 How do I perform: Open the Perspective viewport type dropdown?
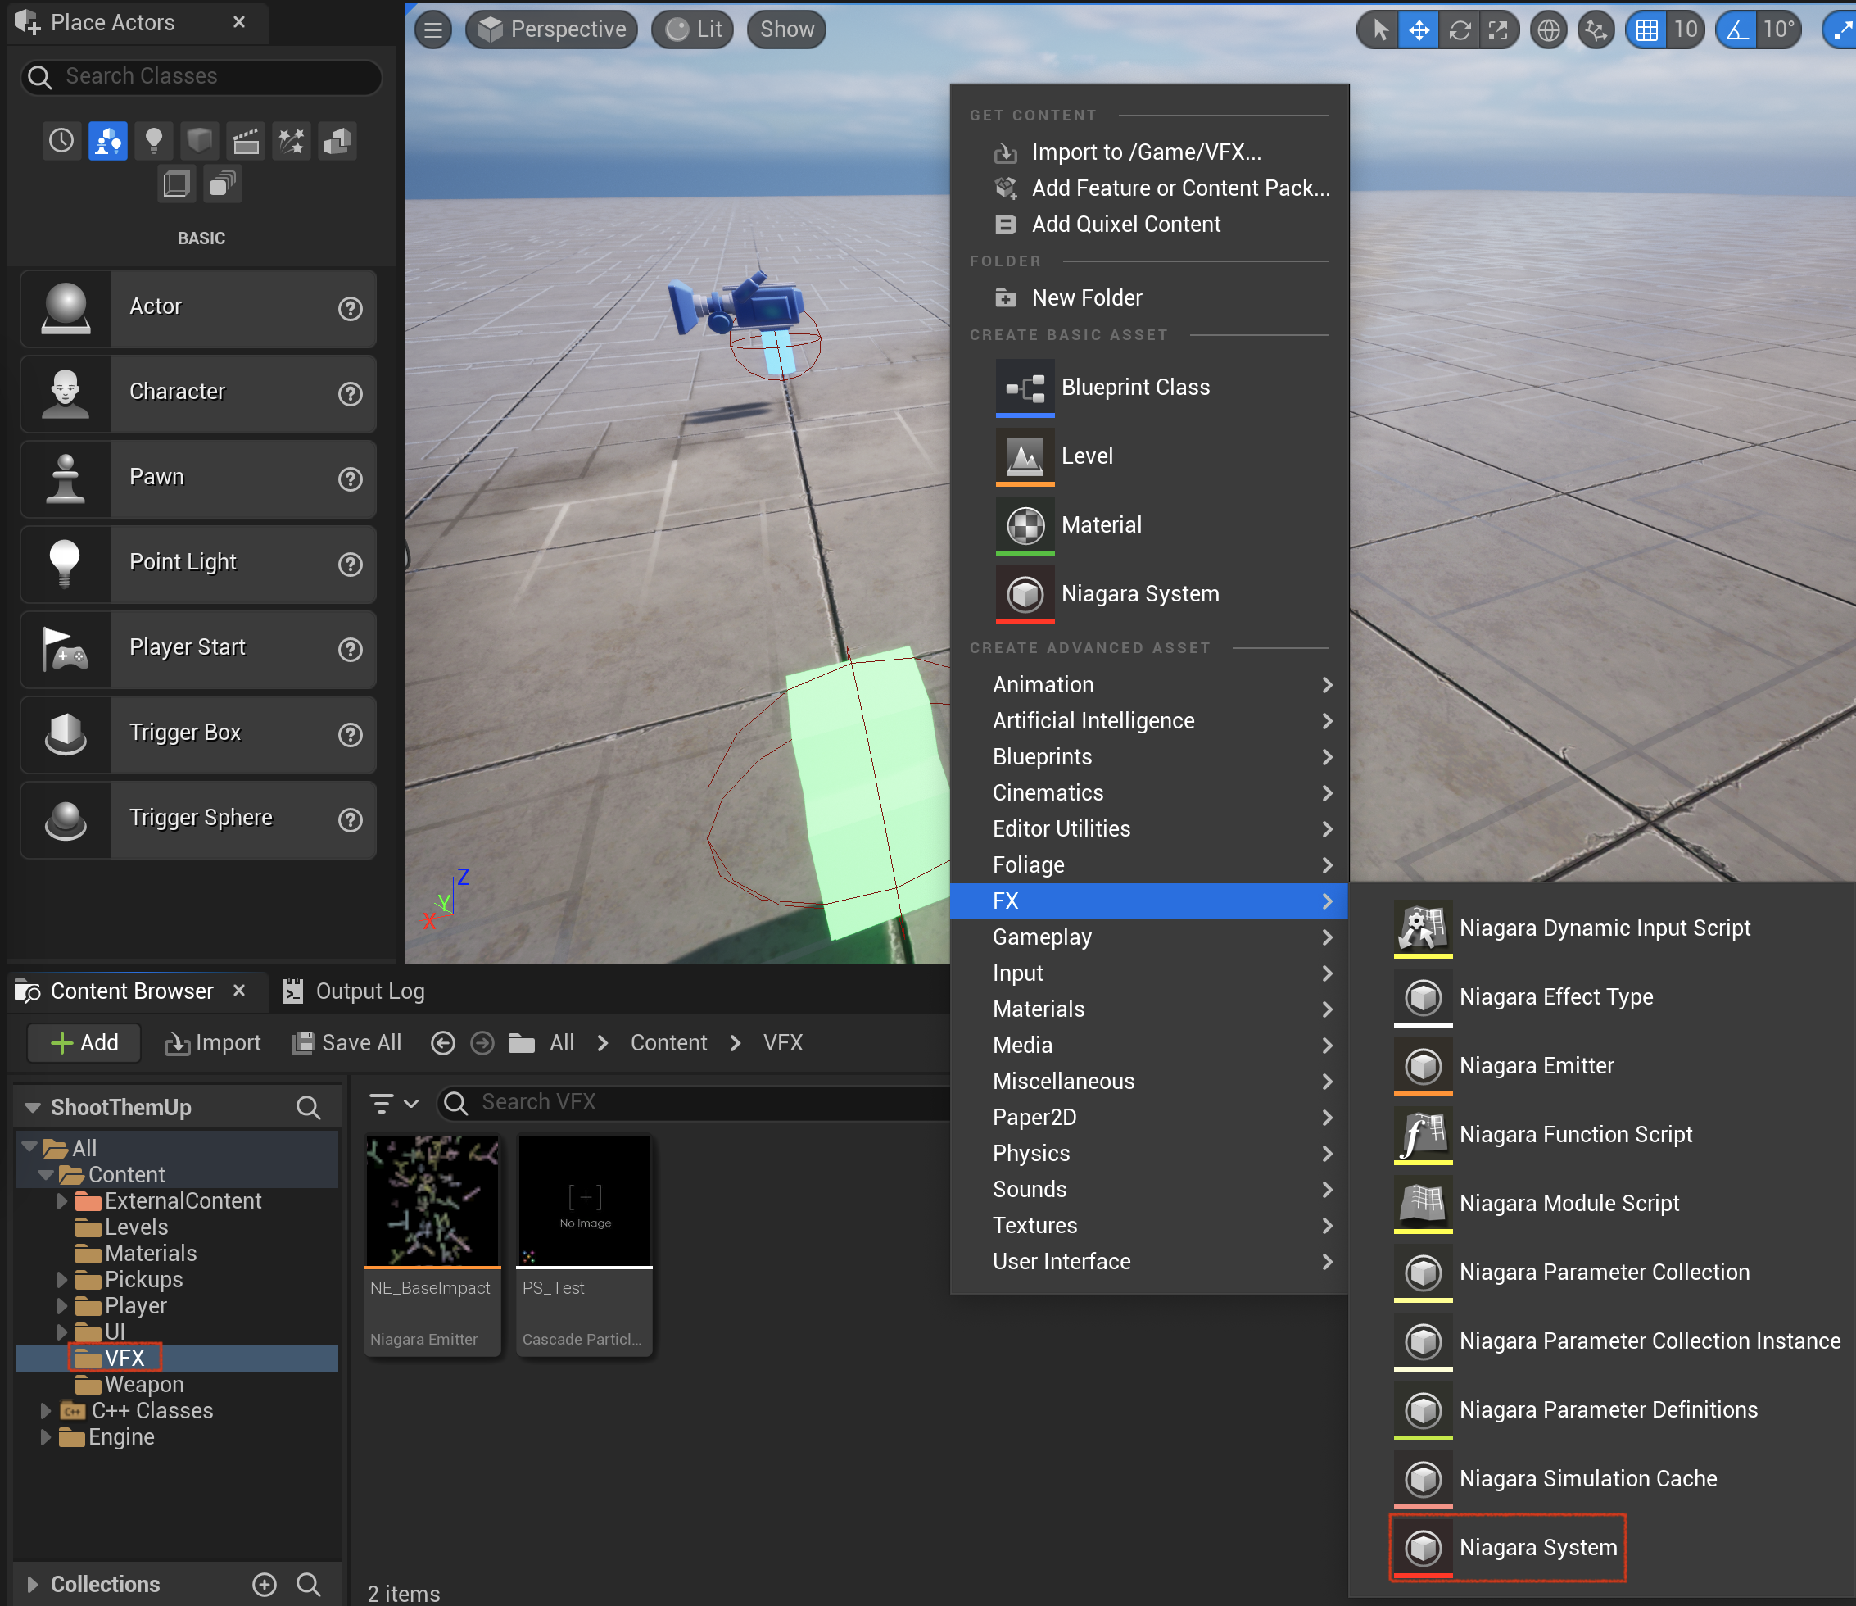pos(552,30)
